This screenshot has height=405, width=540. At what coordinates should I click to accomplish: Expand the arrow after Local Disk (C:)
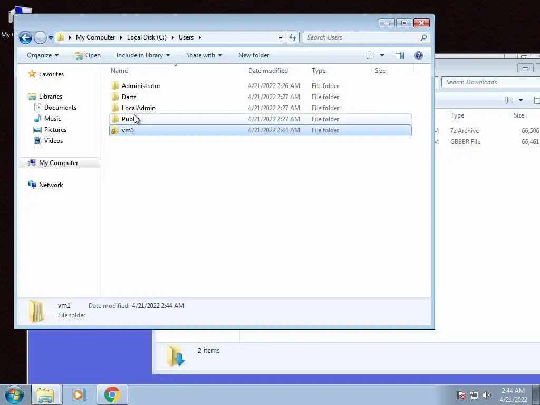tap(172, 37)
